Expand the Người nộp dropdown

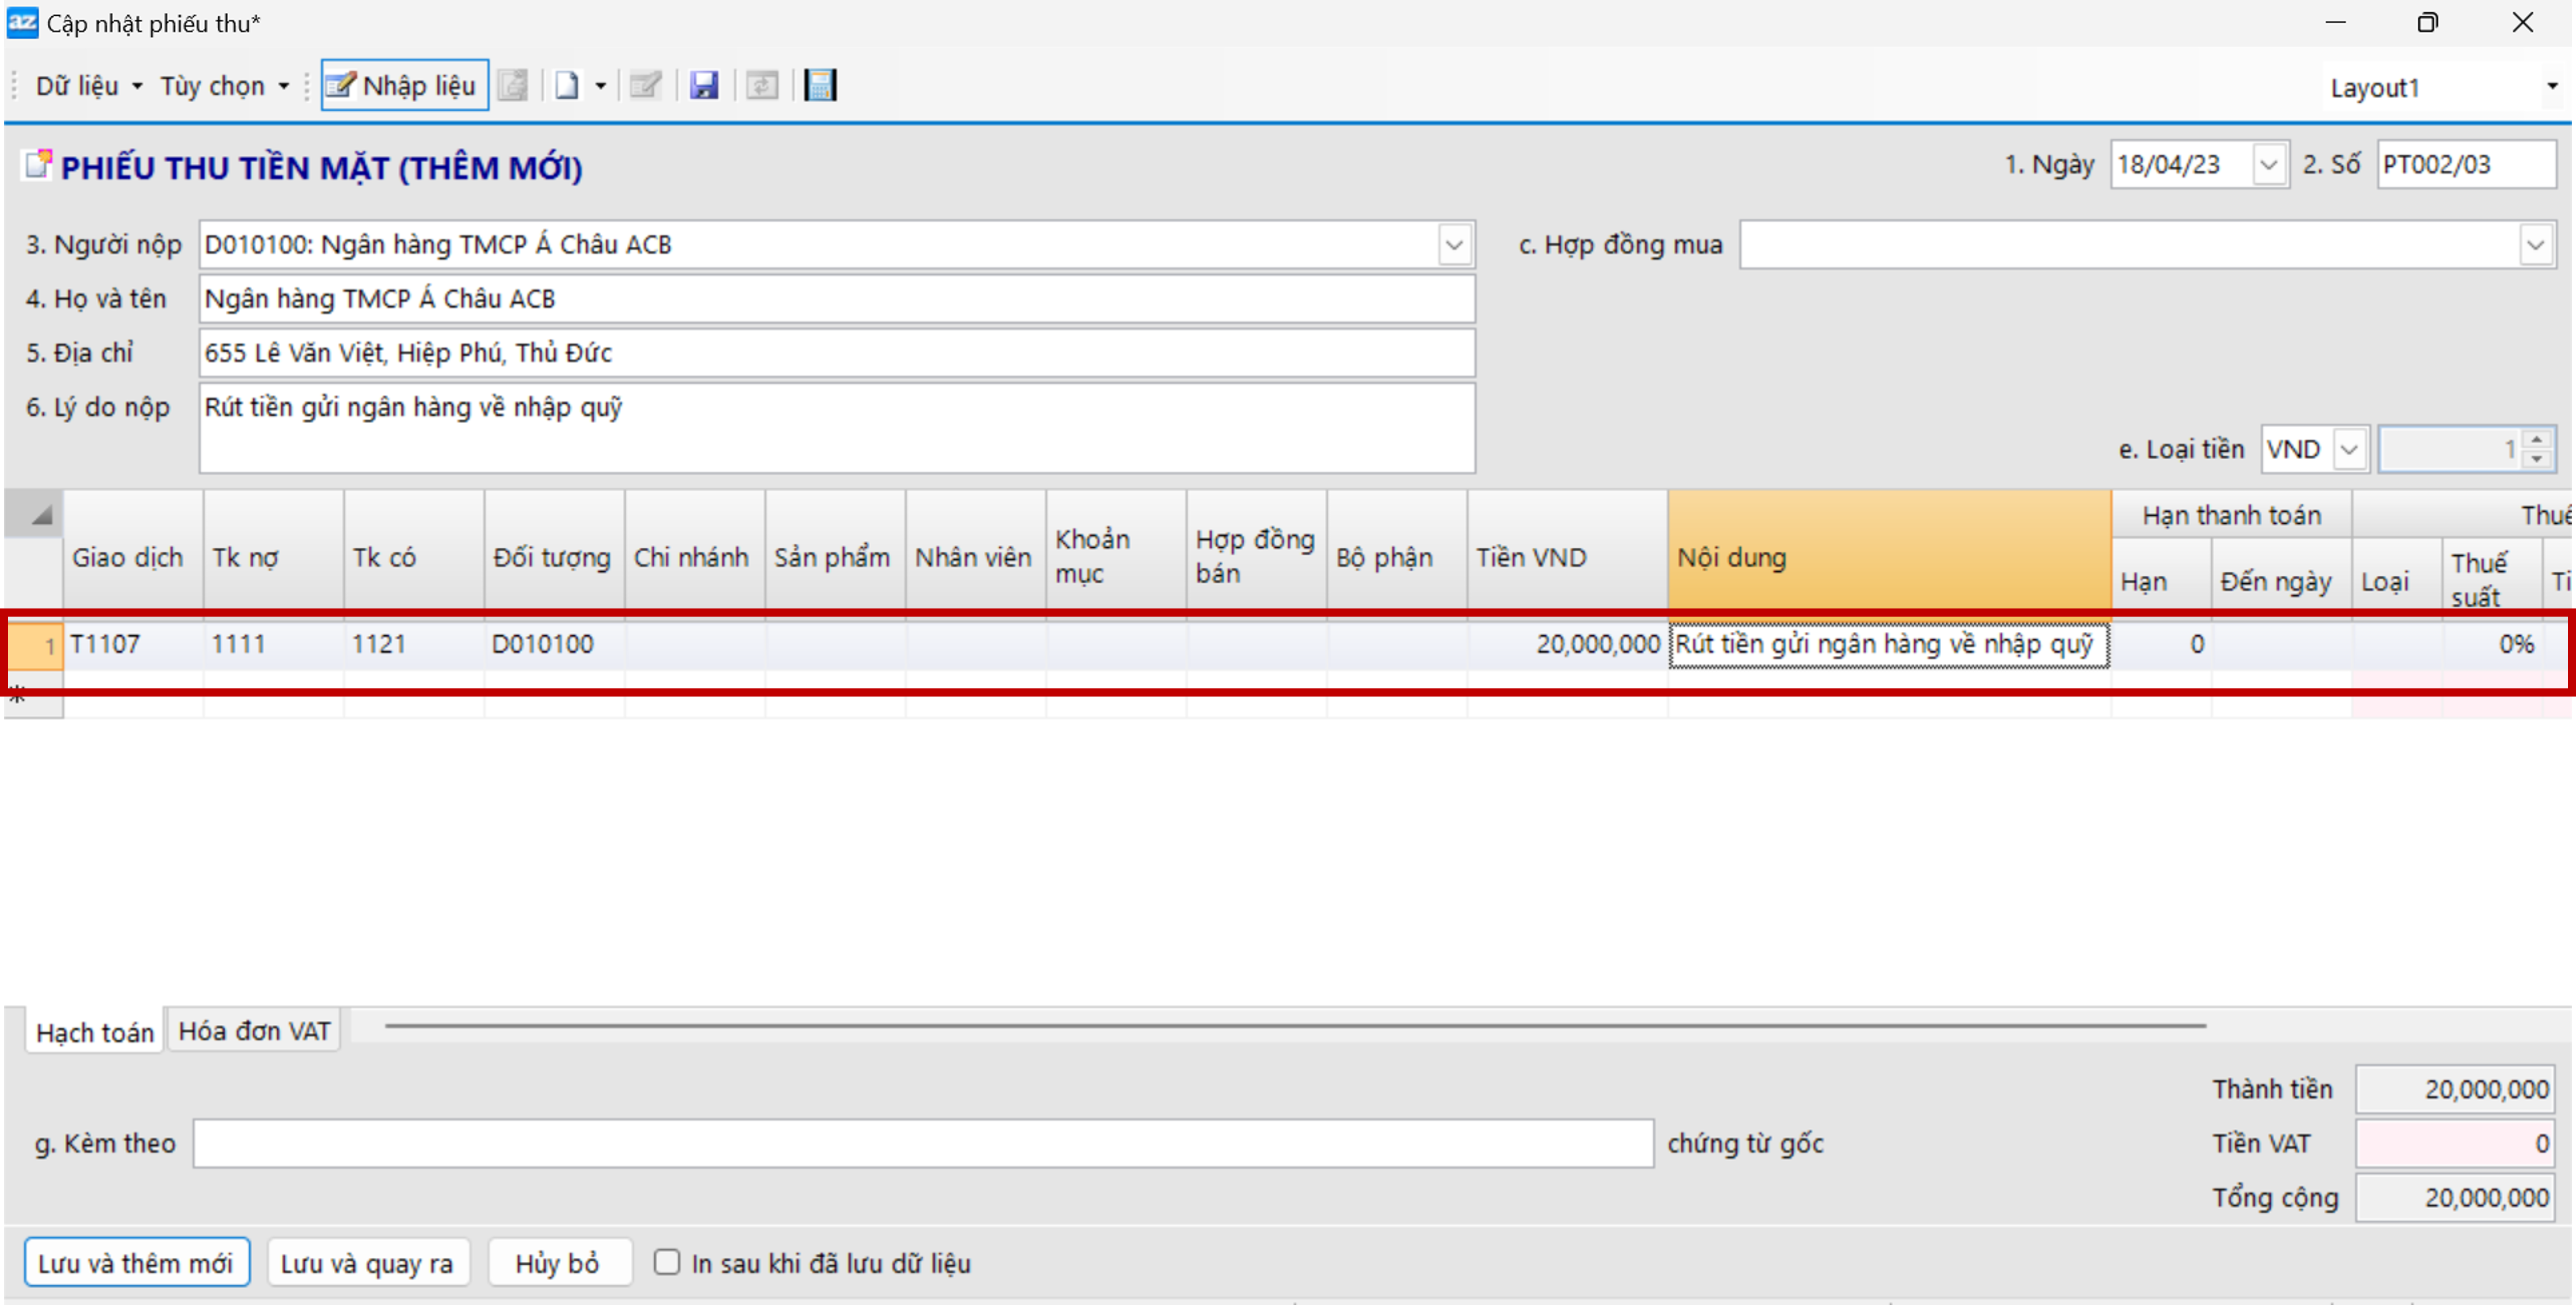(x=1454, y=245)
